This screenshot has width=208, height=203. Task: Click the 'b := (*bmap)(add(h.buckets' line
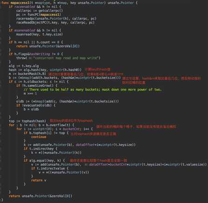tap(65, 78)
